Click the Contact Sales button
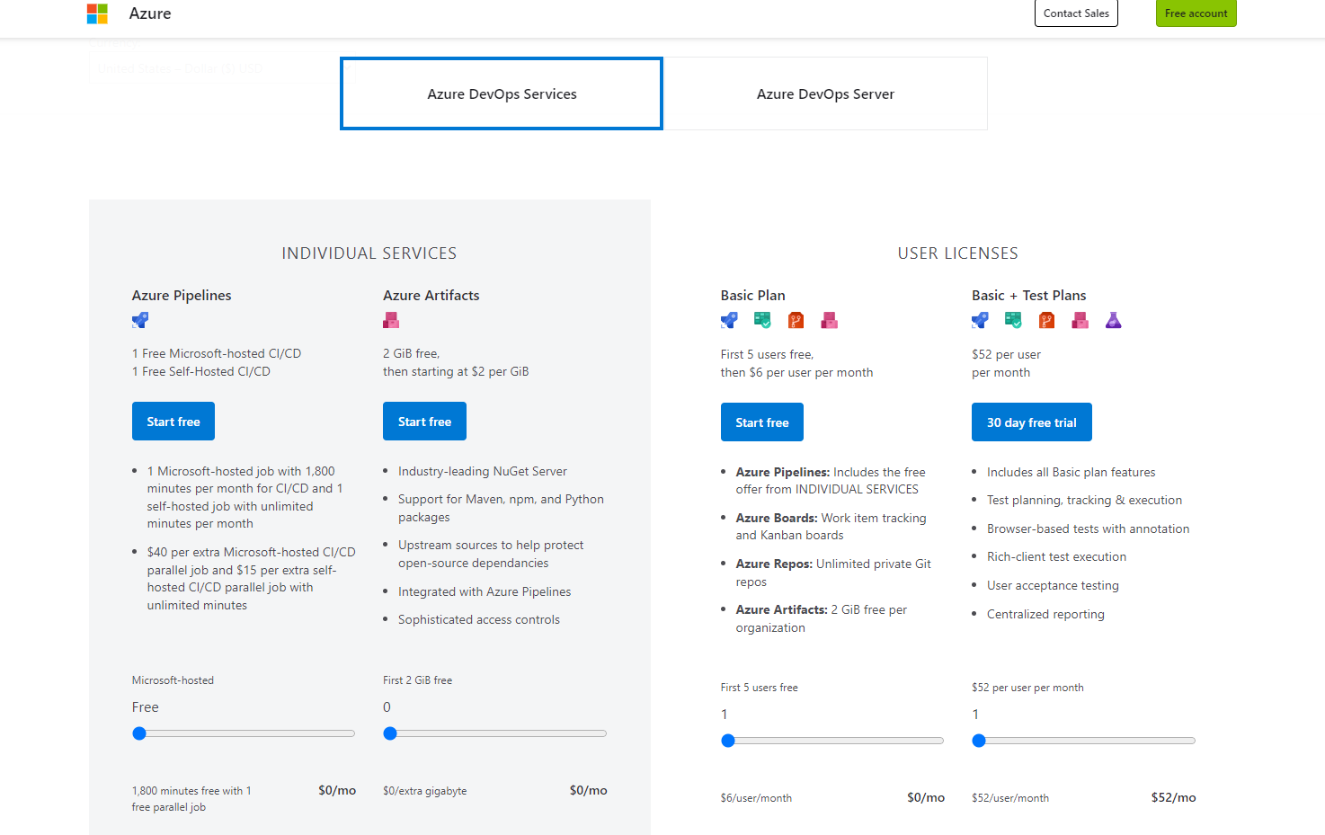 [x=1076, y=13]
